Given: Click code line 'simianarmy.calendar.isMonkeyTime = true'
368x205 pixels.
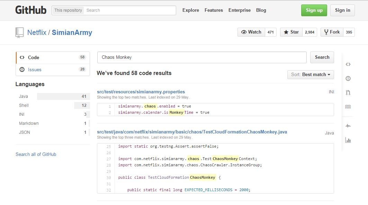Looking at the screenshot, I should pos(164,112).
